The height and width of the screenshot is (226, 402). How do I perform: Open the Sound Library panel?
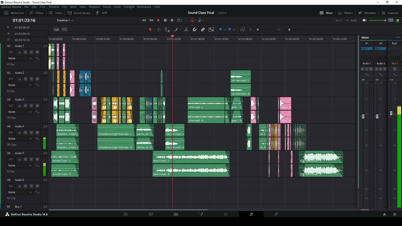(79, 13)
